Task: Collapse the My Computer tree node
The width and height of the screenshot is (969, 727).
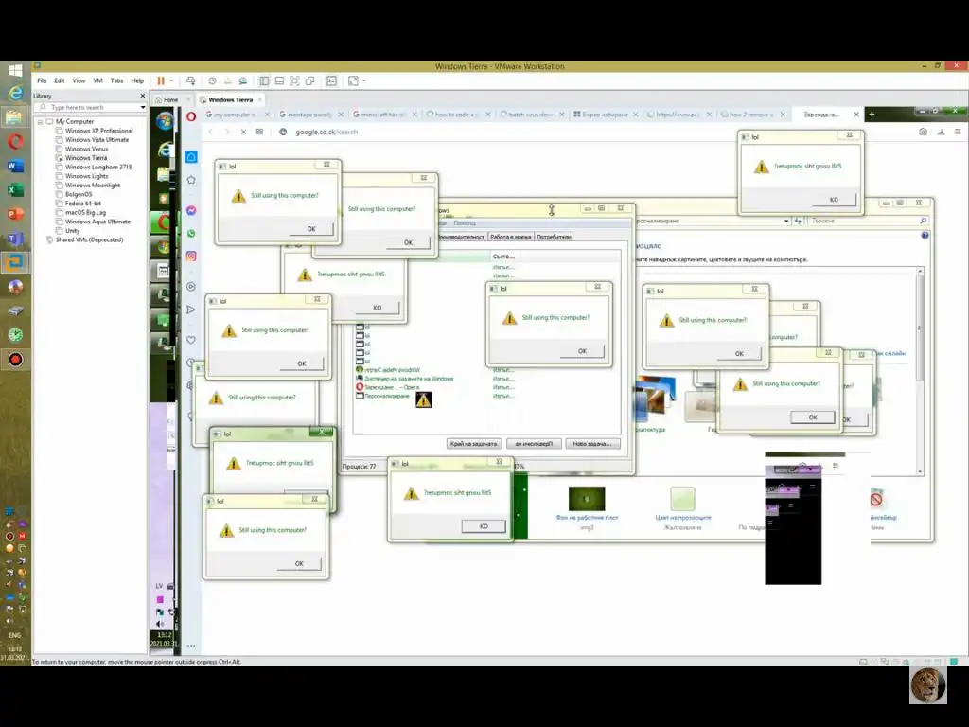Action: [x=40, y=122]
